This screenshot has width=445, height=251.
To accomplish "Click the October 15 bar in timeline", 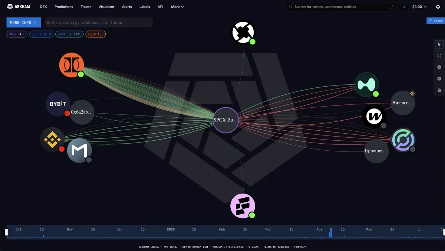I will (x=43, y=236).
